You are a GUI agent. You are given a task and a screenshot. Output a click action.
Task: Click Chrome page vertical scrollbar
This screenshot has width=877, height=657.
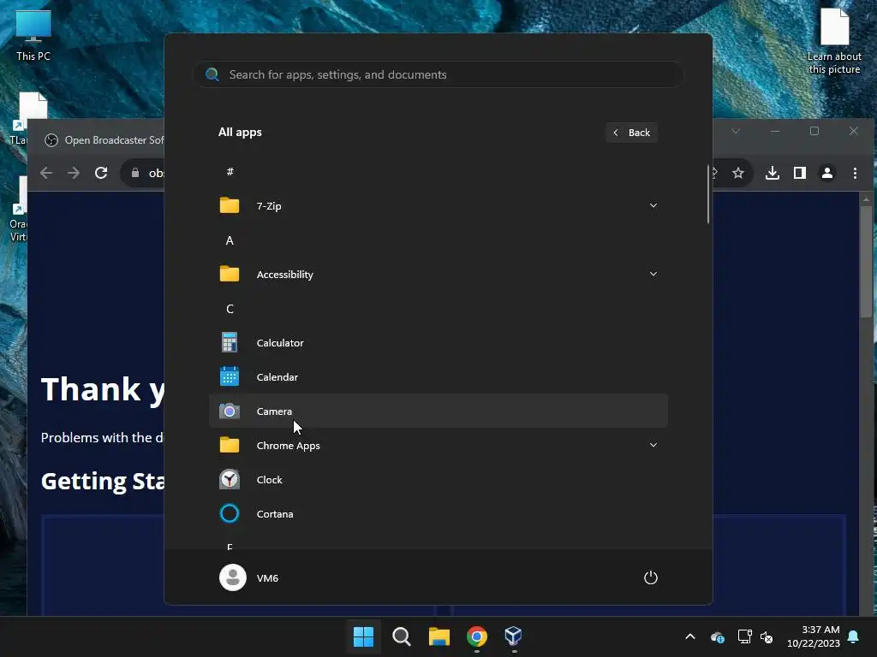click(866, 262)
